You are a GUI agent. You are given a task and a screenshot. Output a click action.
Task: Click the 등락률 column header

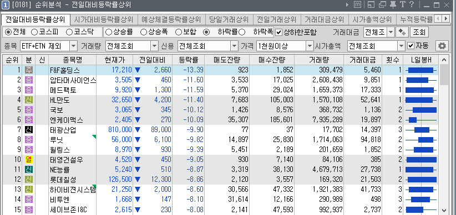point(189,60)
